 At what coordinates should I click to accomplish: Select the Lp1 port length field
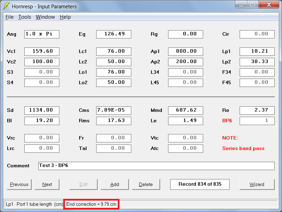[x=257, y=52]
